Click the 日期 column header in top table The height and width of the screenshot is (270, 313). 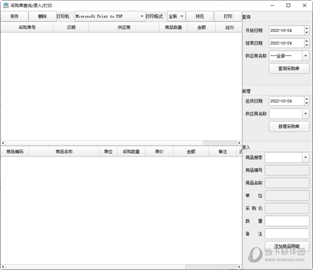click(x=71, y=28)
